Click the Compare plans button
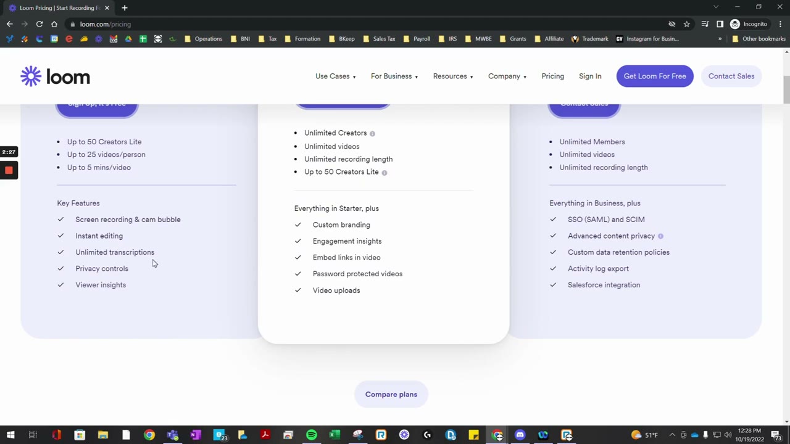This screenshot has height=444, width=790. coord(391,395)
